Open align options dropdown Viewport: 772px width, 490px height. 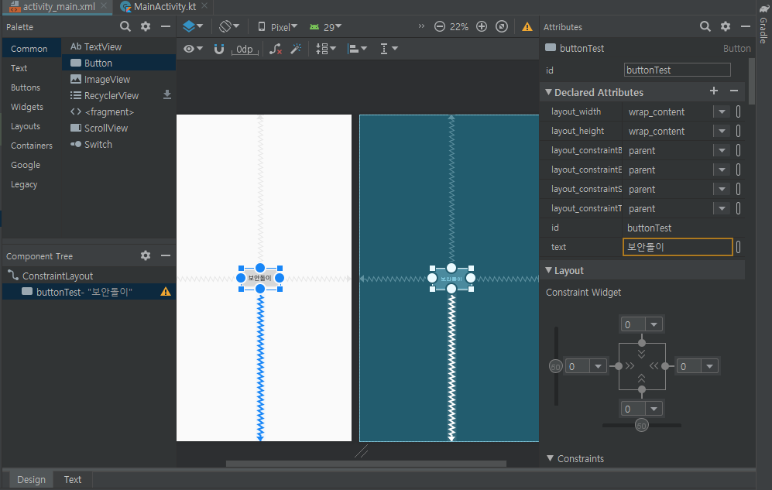point(357,49)
